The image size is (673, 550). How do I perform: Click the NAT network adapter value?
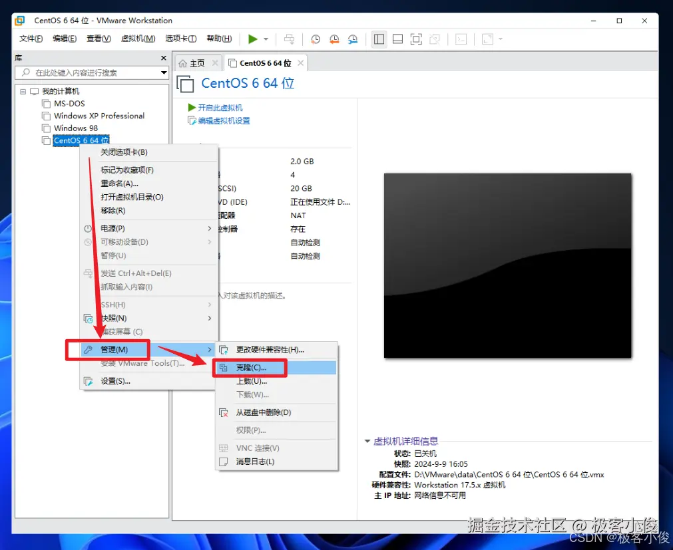click(298, 215)
